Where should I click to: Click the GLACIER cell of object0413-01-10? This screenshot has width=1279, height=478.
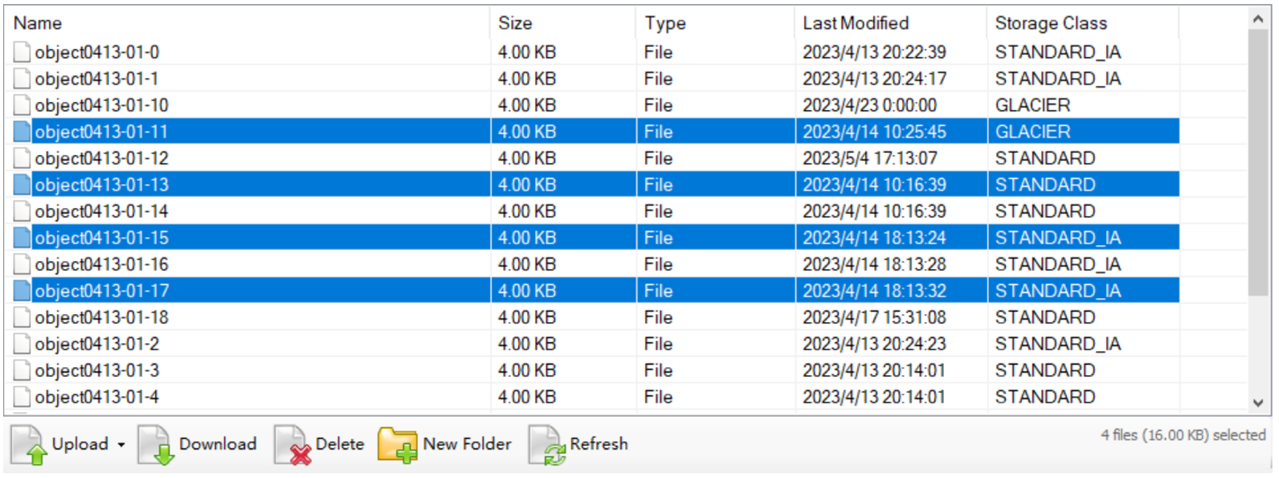[1032, 105]
